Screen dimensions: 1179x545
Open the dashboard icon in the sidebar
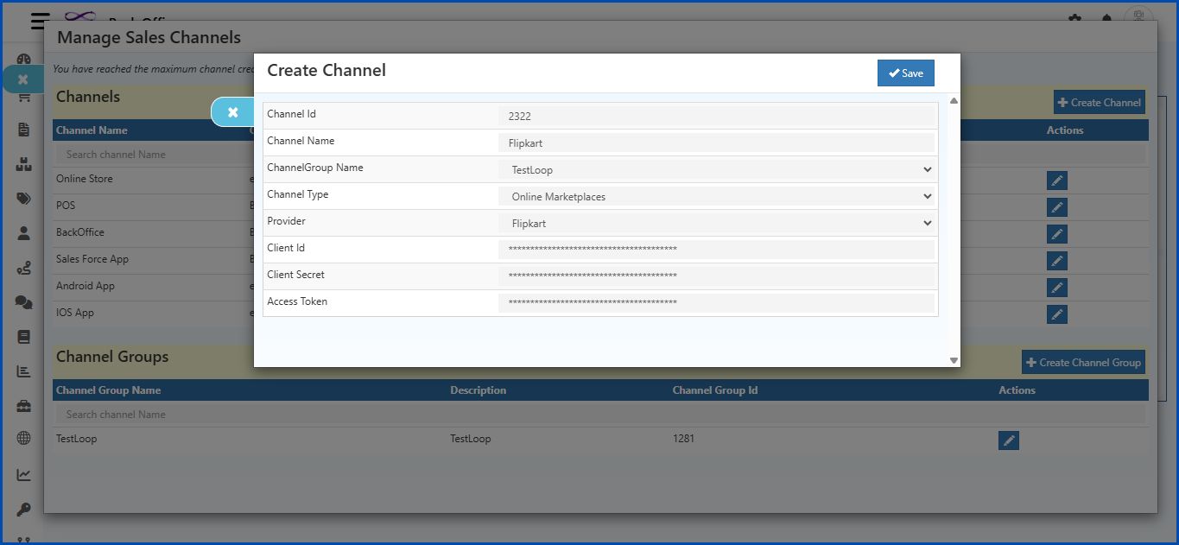[23, 59]
